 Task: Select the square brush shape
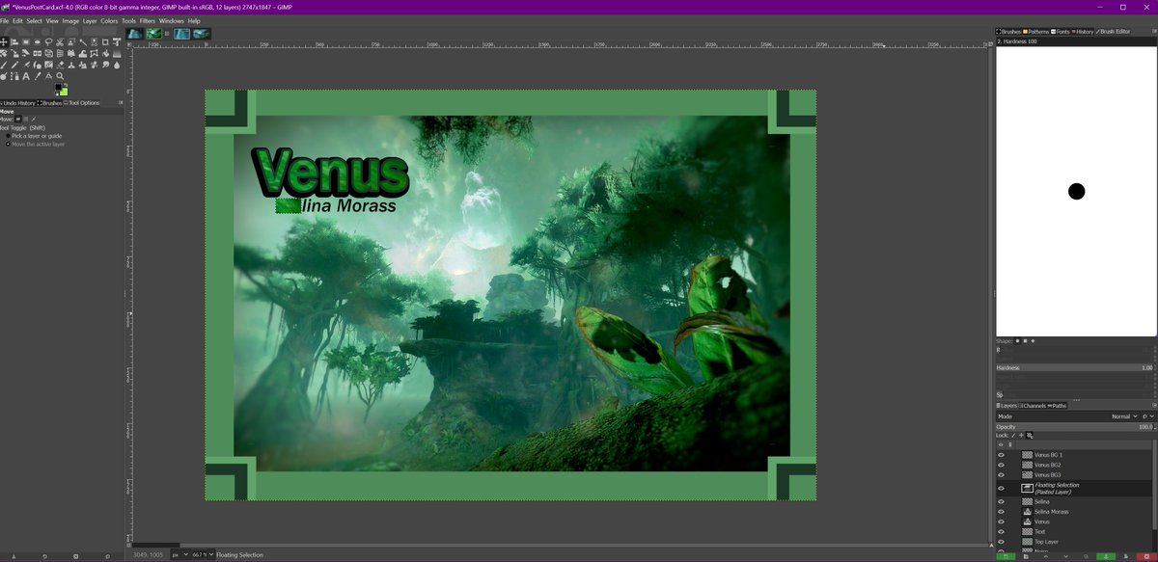coord(1025,340)
